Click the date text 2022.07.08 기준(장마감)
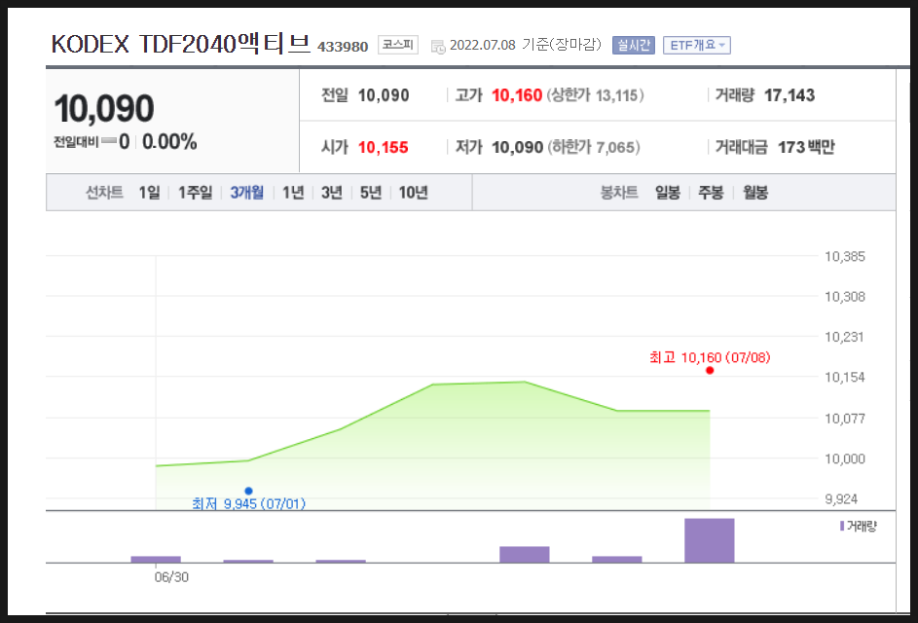Screen dimensions: 918x623 pos(525,45)
